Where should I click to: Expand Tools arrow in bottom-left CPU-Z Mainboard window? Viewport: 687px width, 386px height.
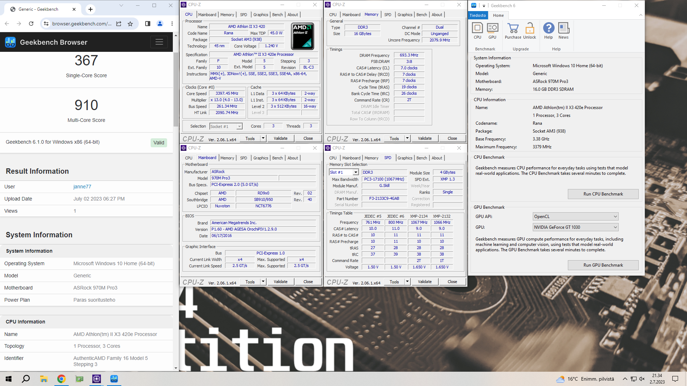[x=263, y=282]
